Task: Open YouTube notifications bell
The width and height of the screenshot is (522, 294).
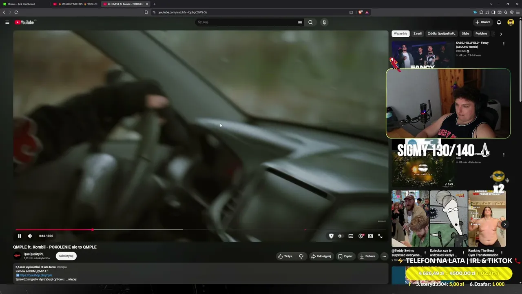Action: pos(498,22)
